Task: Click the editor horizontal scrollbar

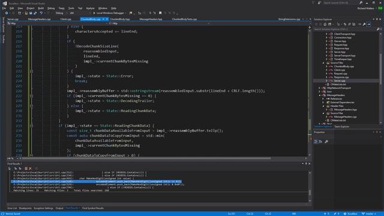Action: [147, 158]
